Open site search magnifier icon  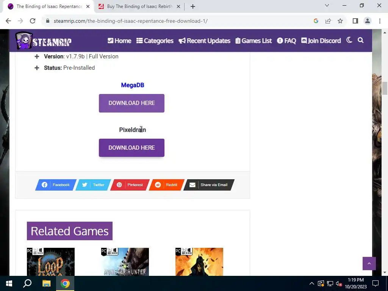pos(361,40)
